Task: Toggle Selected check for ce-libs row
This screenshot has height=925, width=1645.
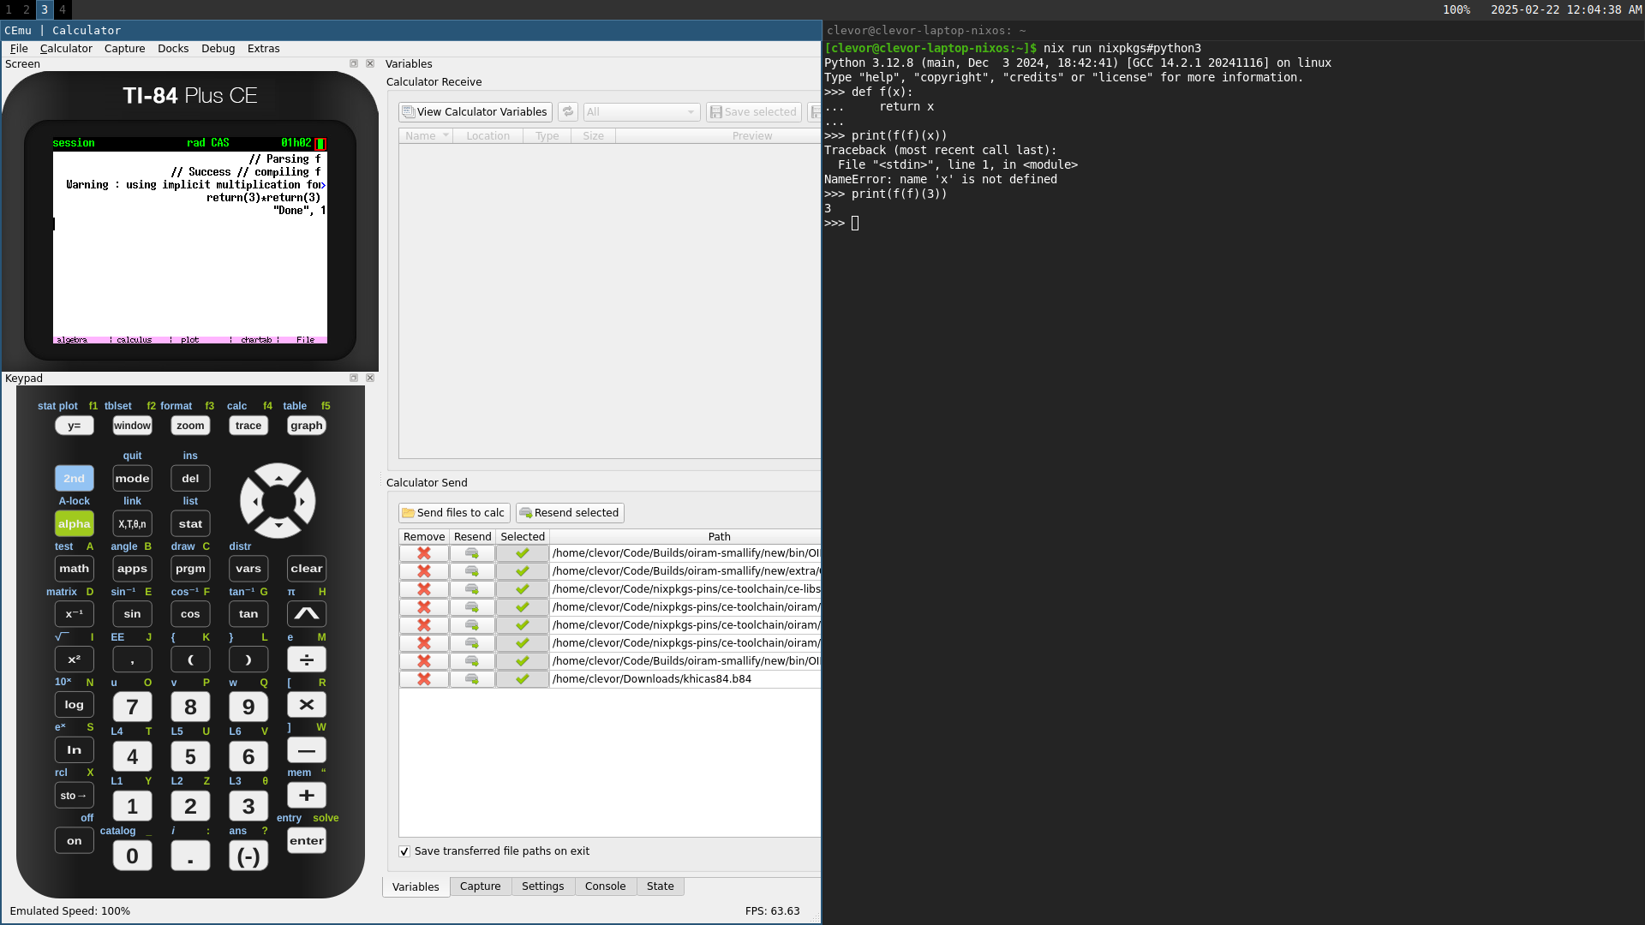Action: 523,589
